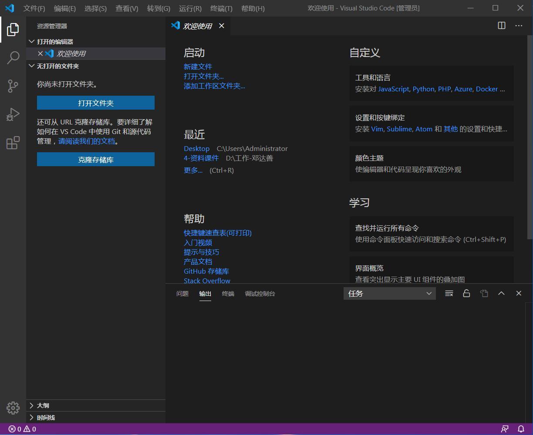Viewport: 533px width, 435px height.
Task: Click the 克隆存储库 button
Action: (x=96, y=159)
